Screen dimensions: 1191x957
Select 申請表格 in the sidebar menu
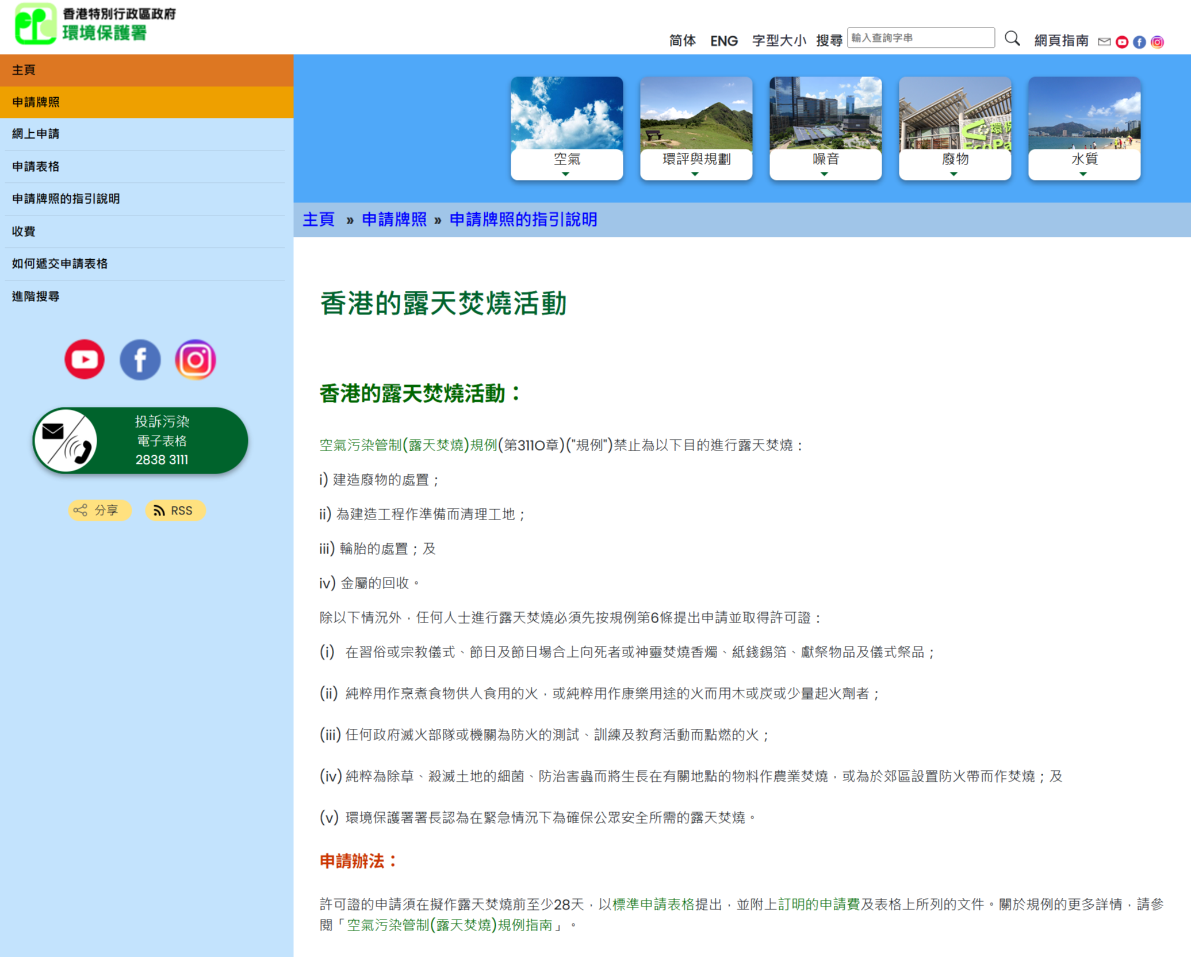click(x=36, y=167)
